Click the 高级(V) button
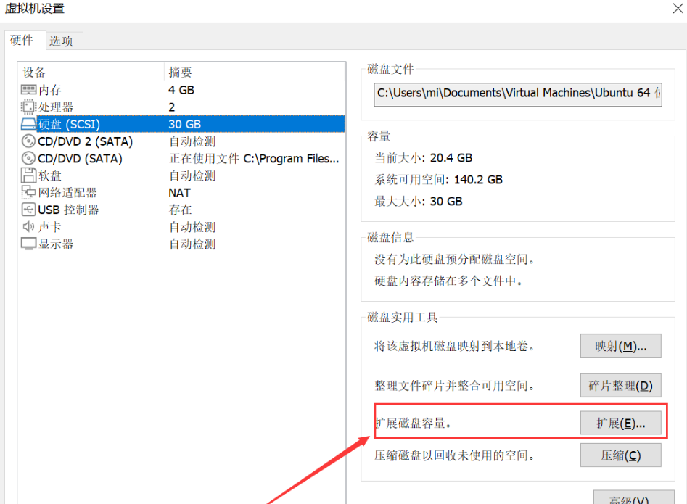 (628, 499)
